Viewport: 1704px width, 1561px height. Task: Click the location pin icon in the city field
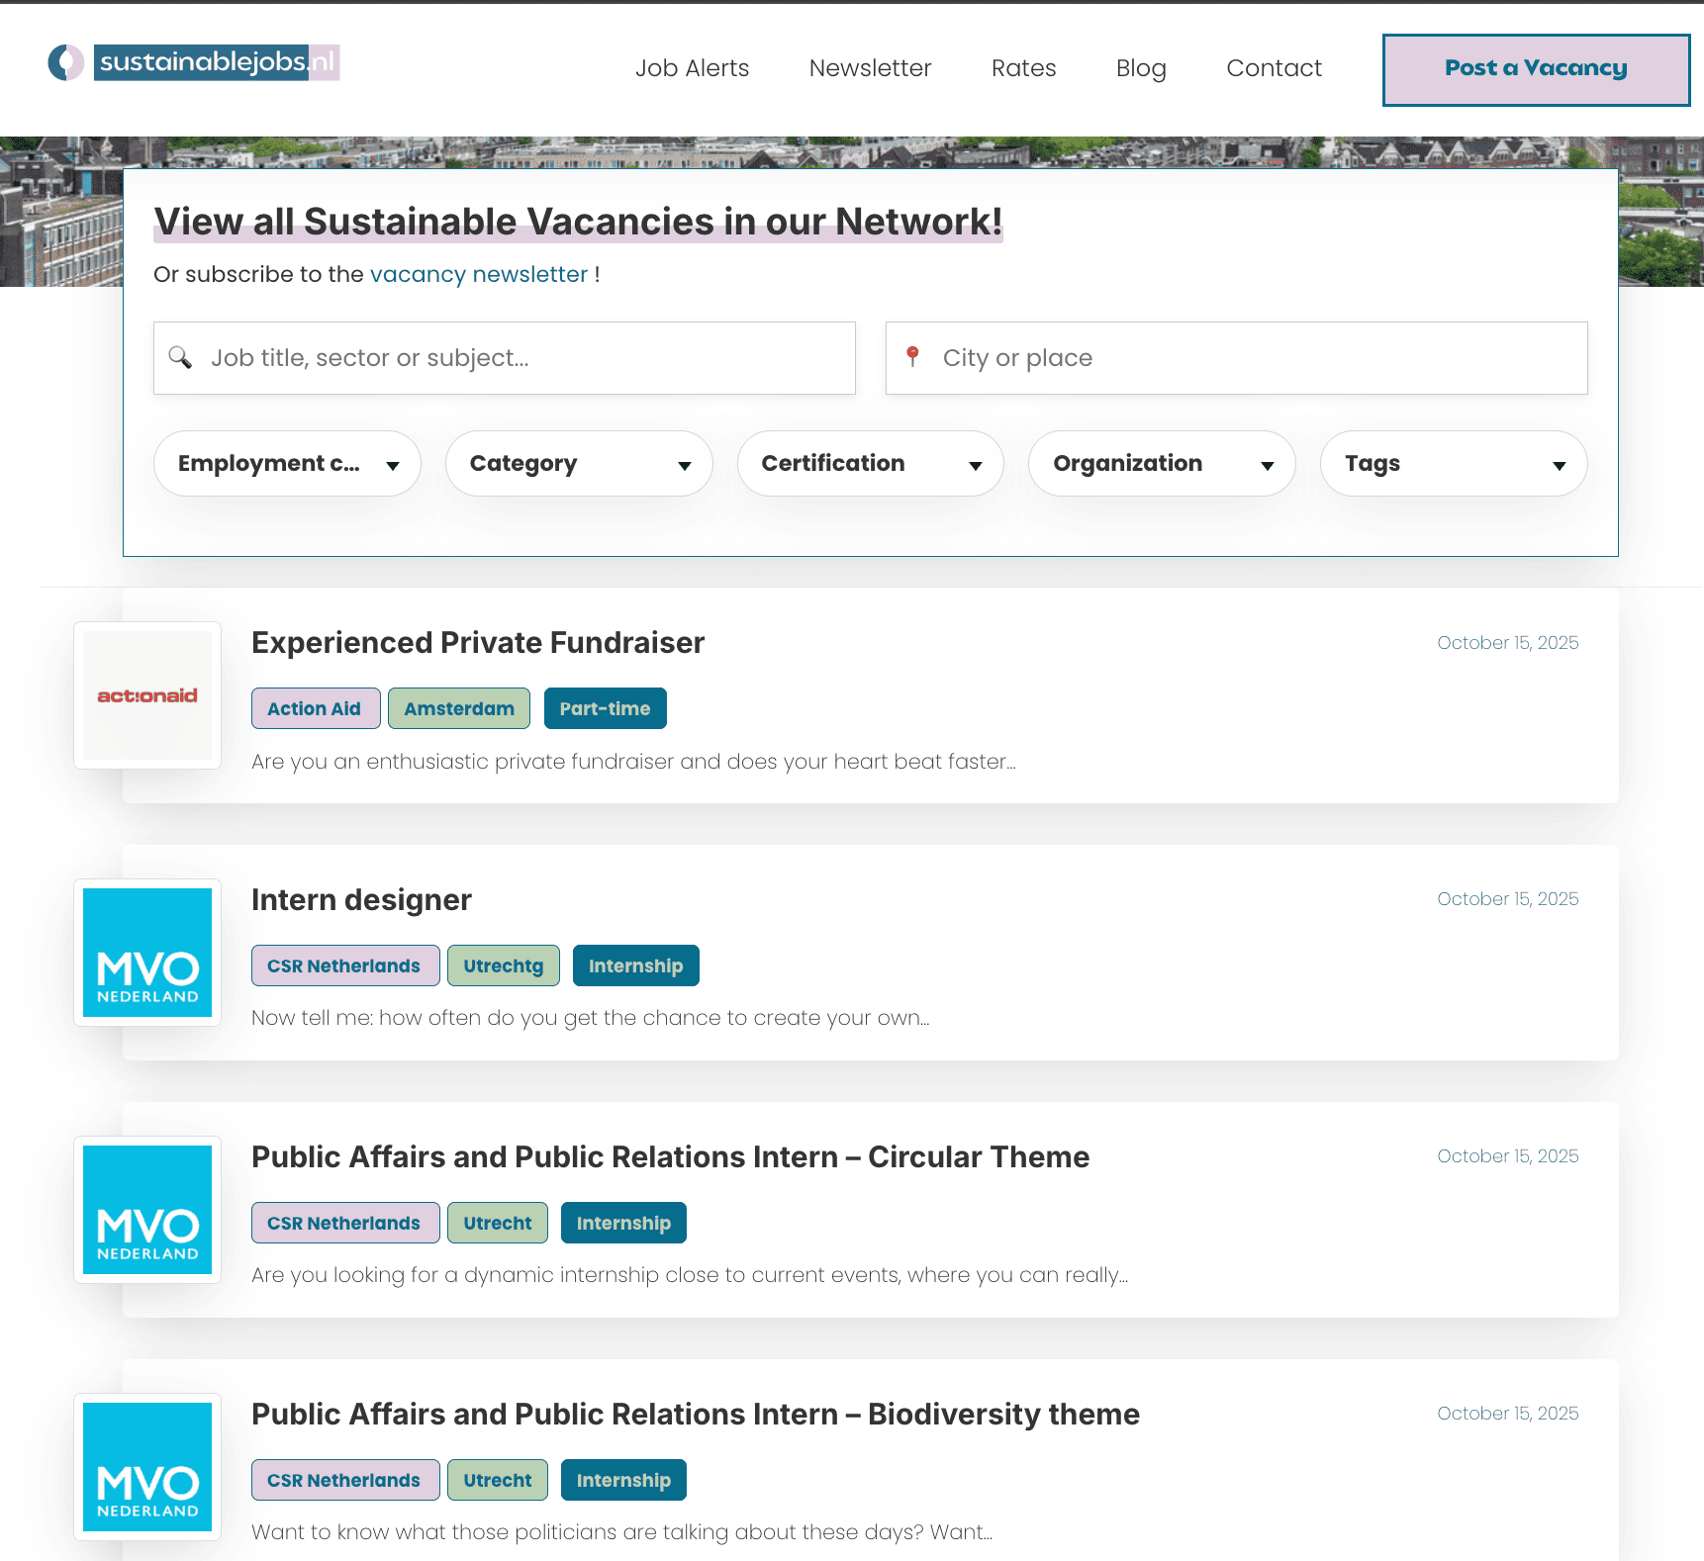(913, 357)
